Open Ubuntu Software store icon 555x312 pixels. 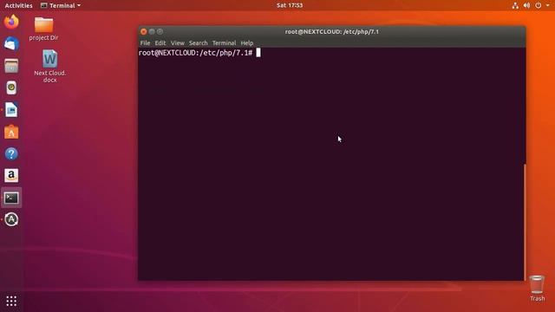11,132
